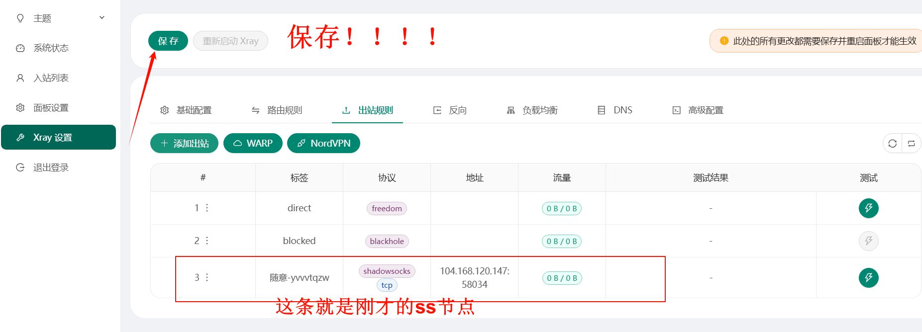Viewport: 922px width, 332px height.
Task: Click the 随意-yvvvtqzw label cell
Action: [x=299, y=277]
